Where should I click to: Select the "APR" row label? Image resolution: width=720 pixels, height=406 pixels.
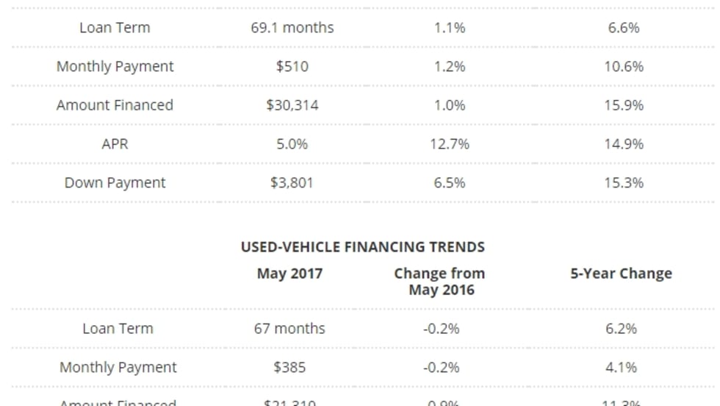pos(115,144)
